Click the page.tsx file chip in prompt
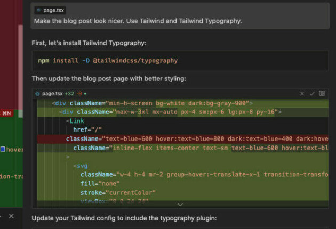Viewport: 336px width, 229px height. (50, 10)
